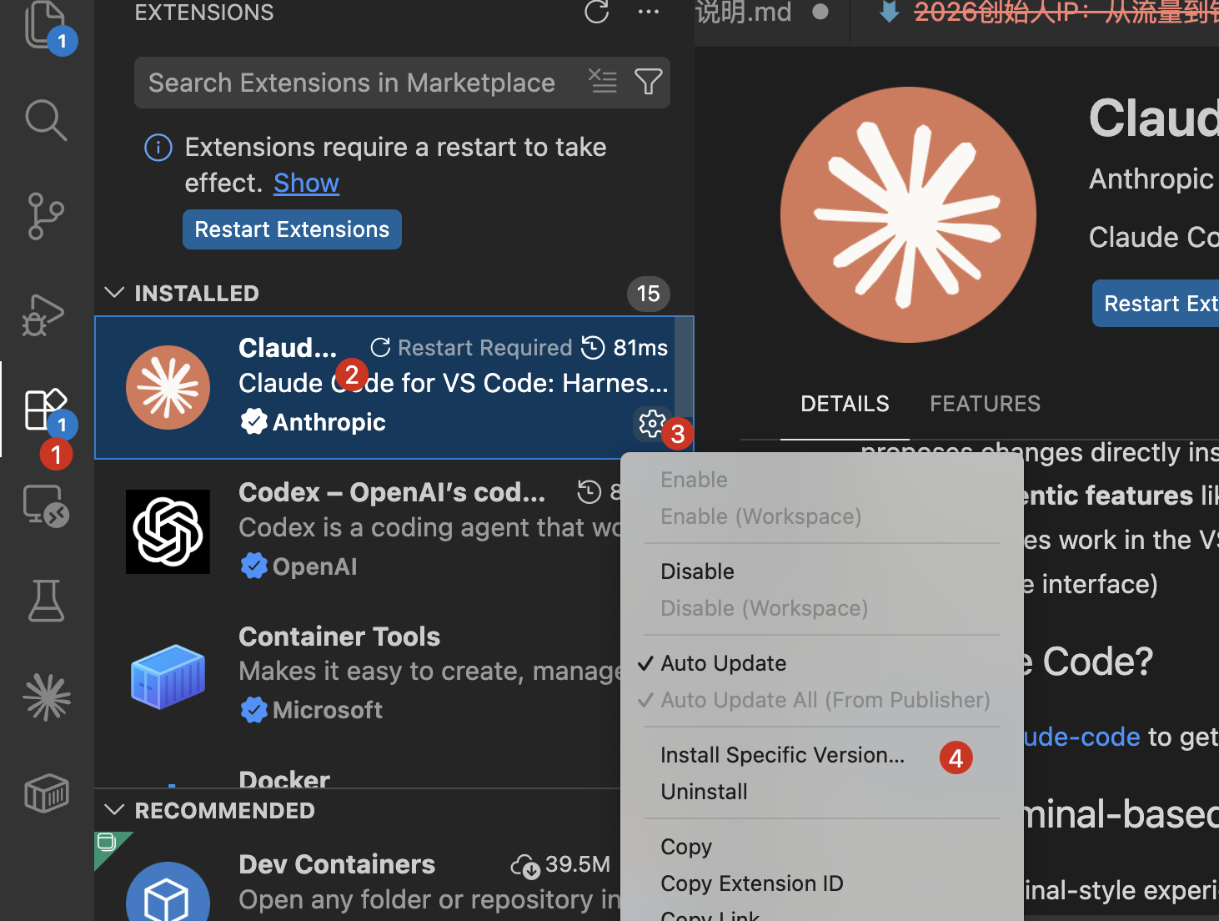Viewport: 1219px width, 921px height.
Task: Click the Codex OpenAI logo icon
Action: pyautogui.click(x=168, y=531)
